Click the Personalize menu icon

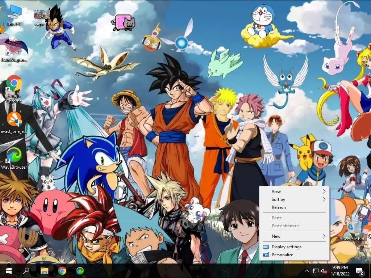point(266,255)
